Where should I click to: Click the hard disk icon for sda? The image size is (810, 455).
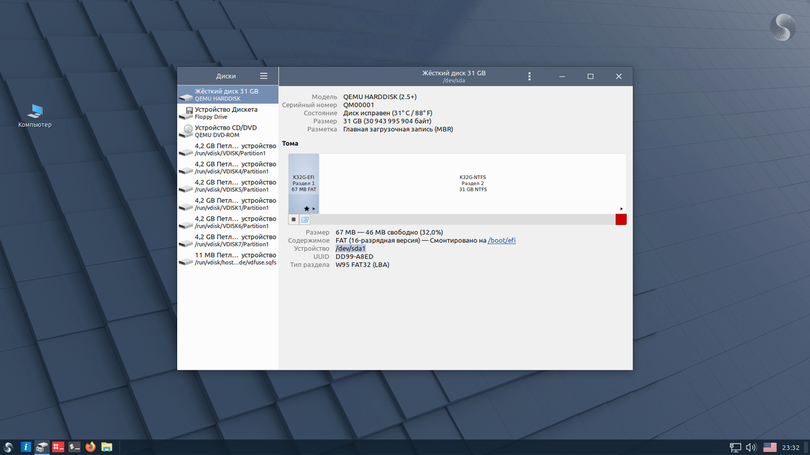point(185,96)
